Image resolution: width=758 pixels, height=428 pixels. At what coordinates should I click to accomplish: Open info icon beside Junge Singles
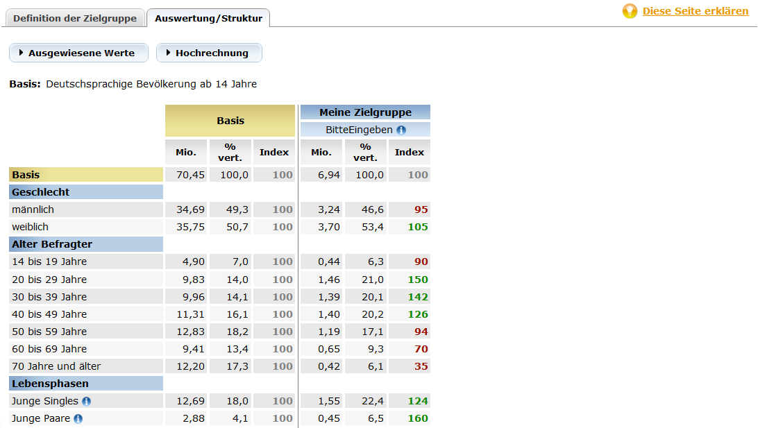click(86, 401)
